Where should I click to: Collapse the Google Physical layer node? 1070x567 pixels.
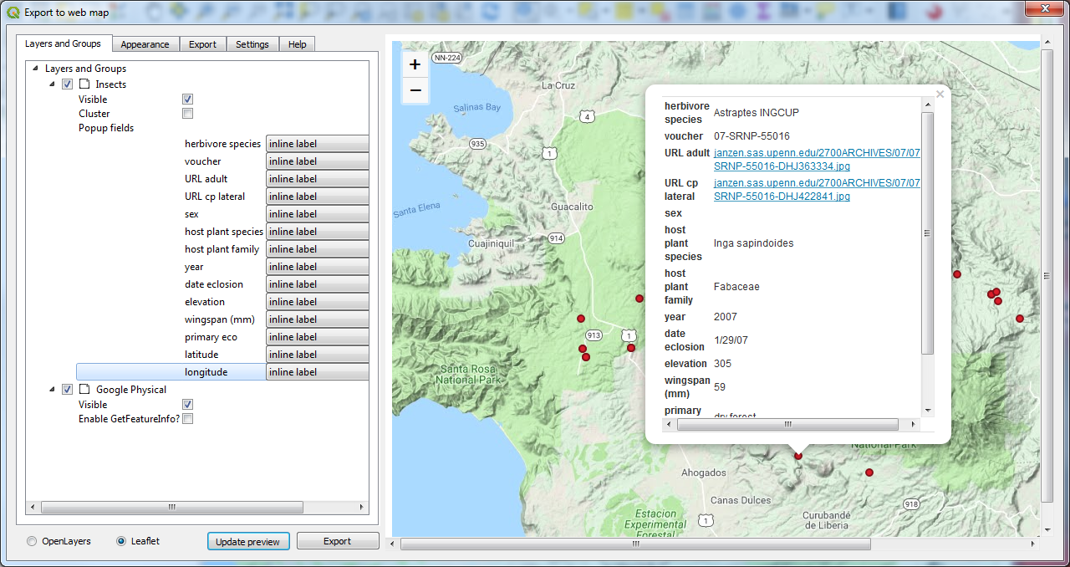[52, 389]
